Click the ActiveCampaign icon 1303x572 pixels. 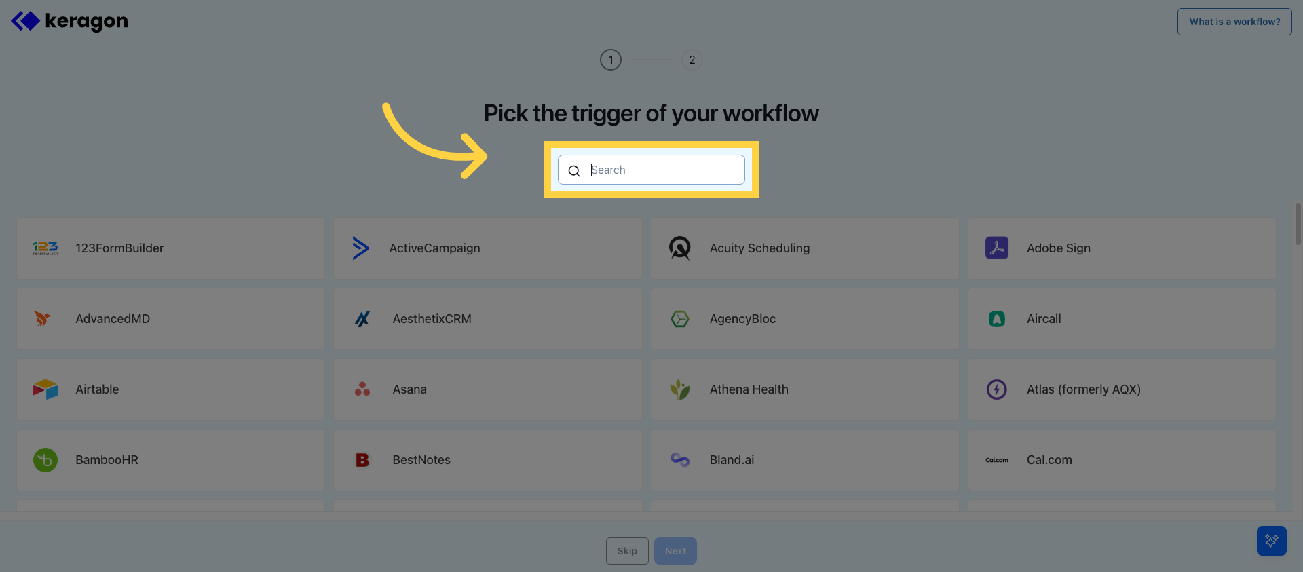point(362,248)
